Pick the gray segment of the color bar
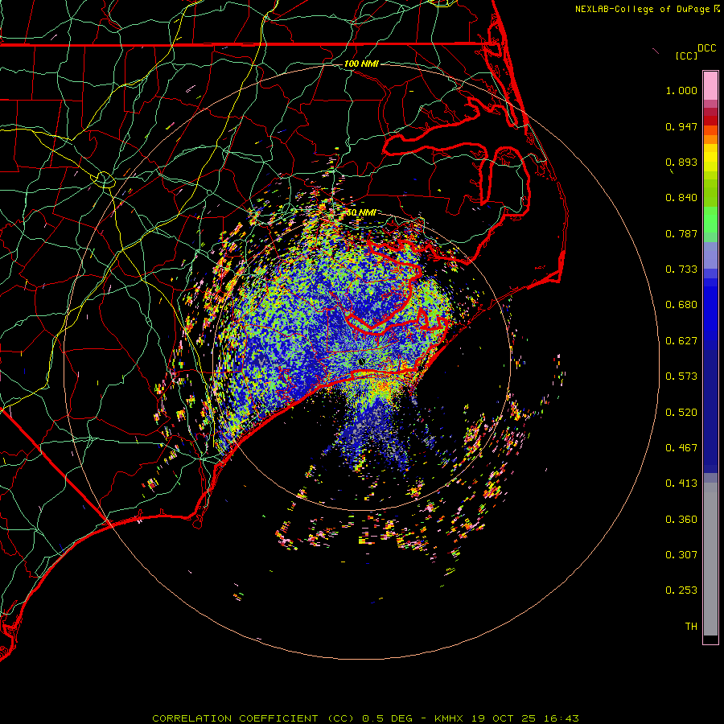The width and height of the screenshot is (724, 724). coord(710,559)
